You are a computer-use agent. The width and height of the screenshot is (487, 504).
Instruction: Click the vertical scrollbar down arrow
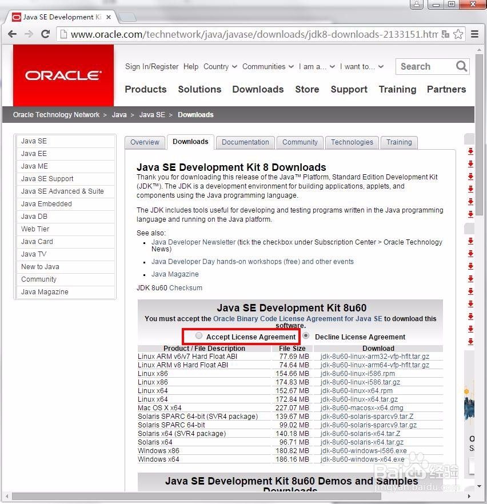[479, 486]
